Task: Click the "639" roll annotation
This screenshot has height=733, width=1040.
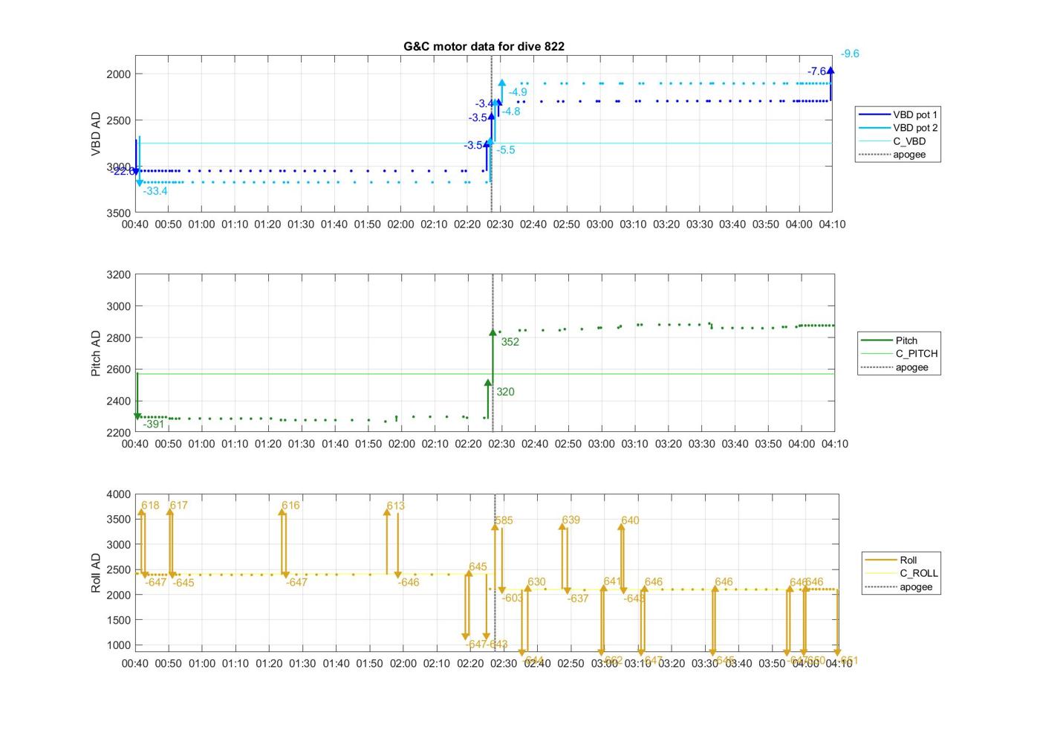Action: 571,520
